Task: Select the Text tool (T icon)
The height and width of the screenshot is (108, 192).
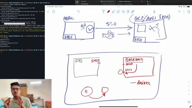Action: point(103,12)
